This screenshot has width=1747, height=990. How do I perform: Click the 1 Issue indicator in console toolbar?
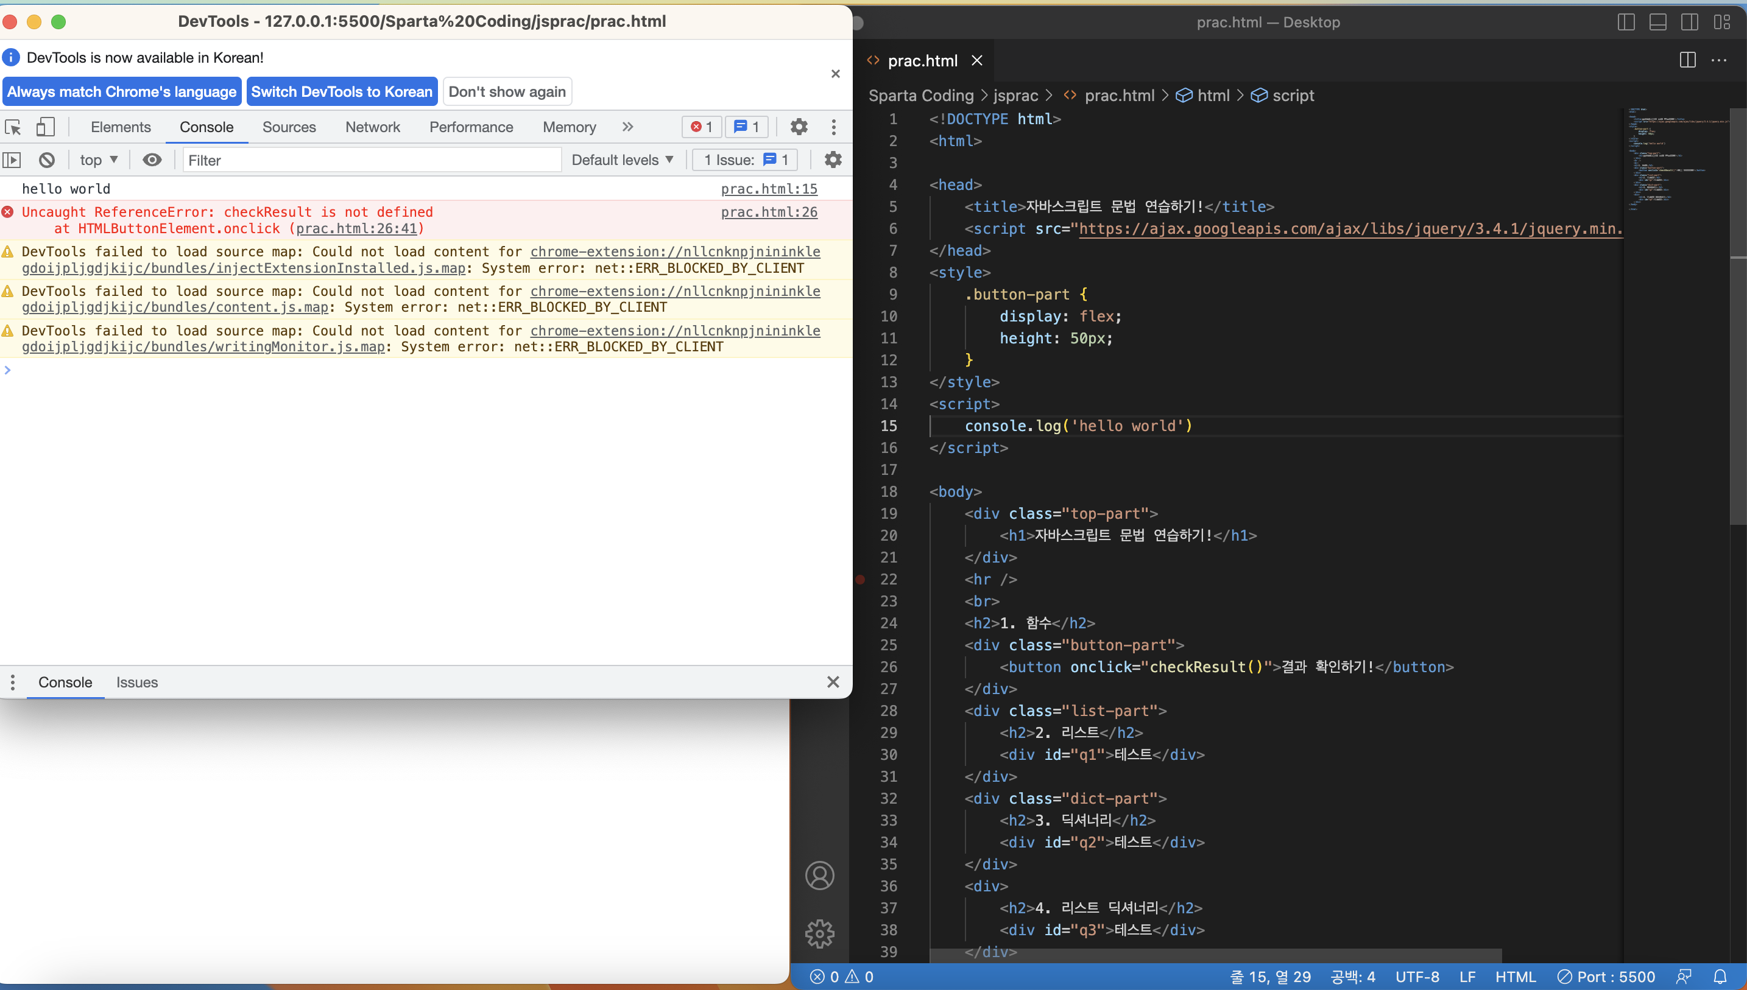(x=744, y=160)
